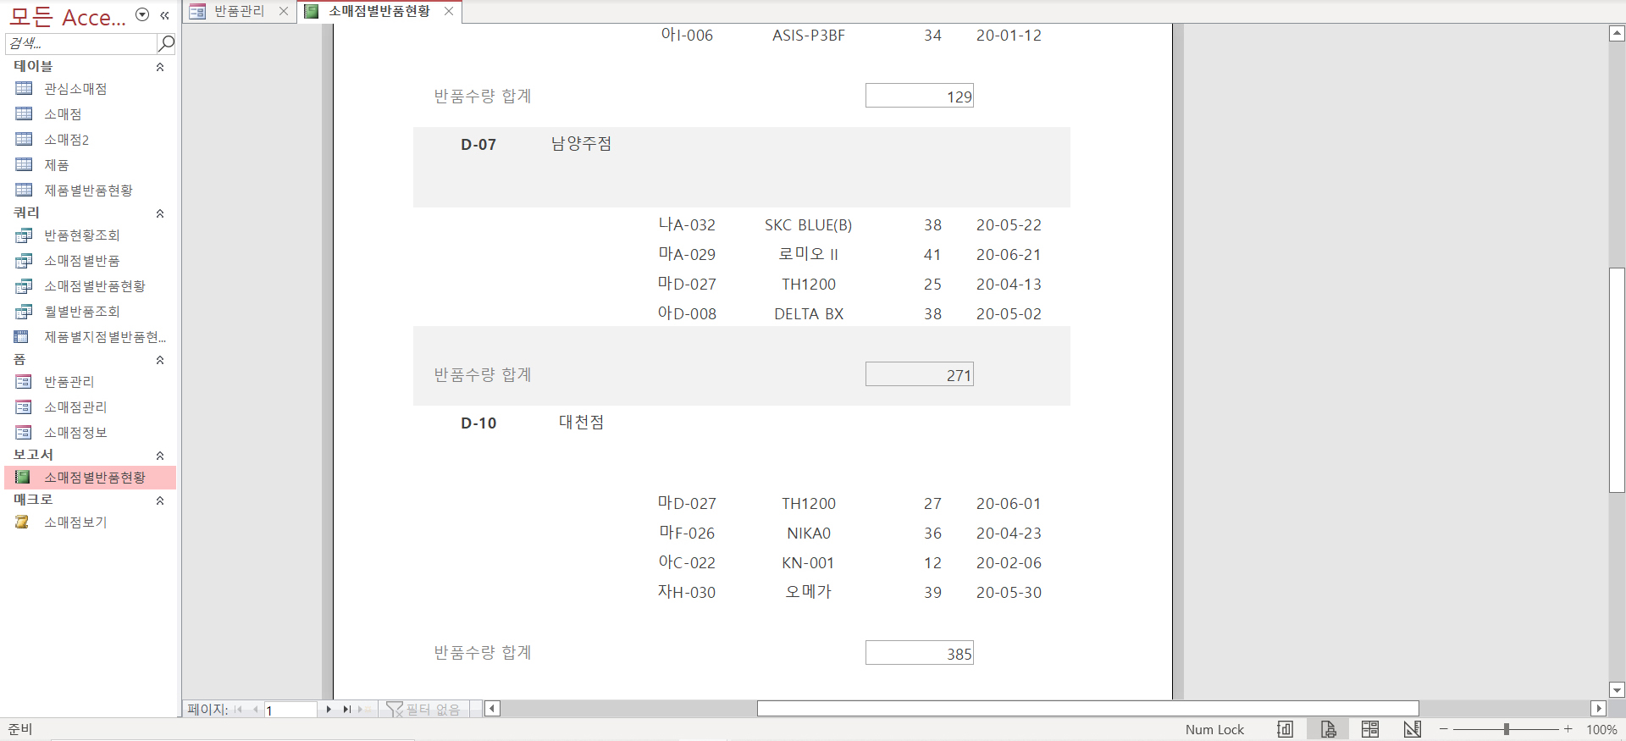Jump to last page button

346,710
